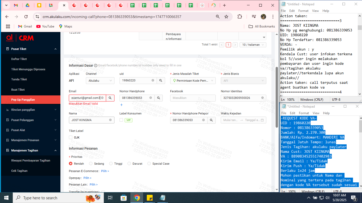Clear the uid field with its X icon
This screenshot has height=203, width=362.
(153, 81)
